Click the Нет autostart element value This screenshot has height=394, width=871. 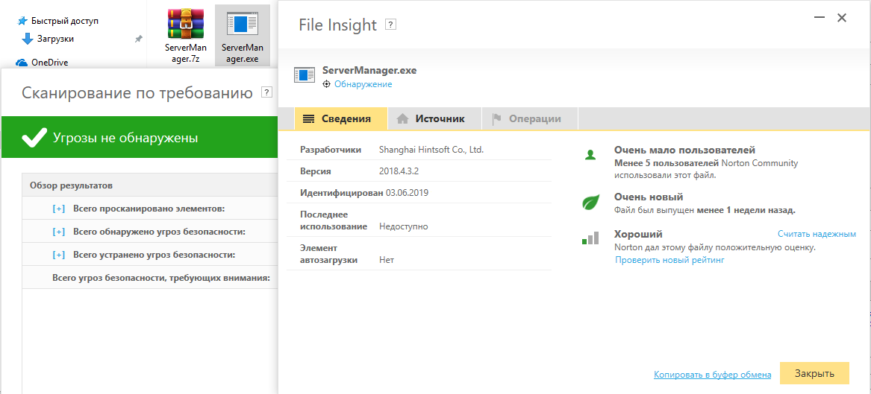[x=387, y=260]
